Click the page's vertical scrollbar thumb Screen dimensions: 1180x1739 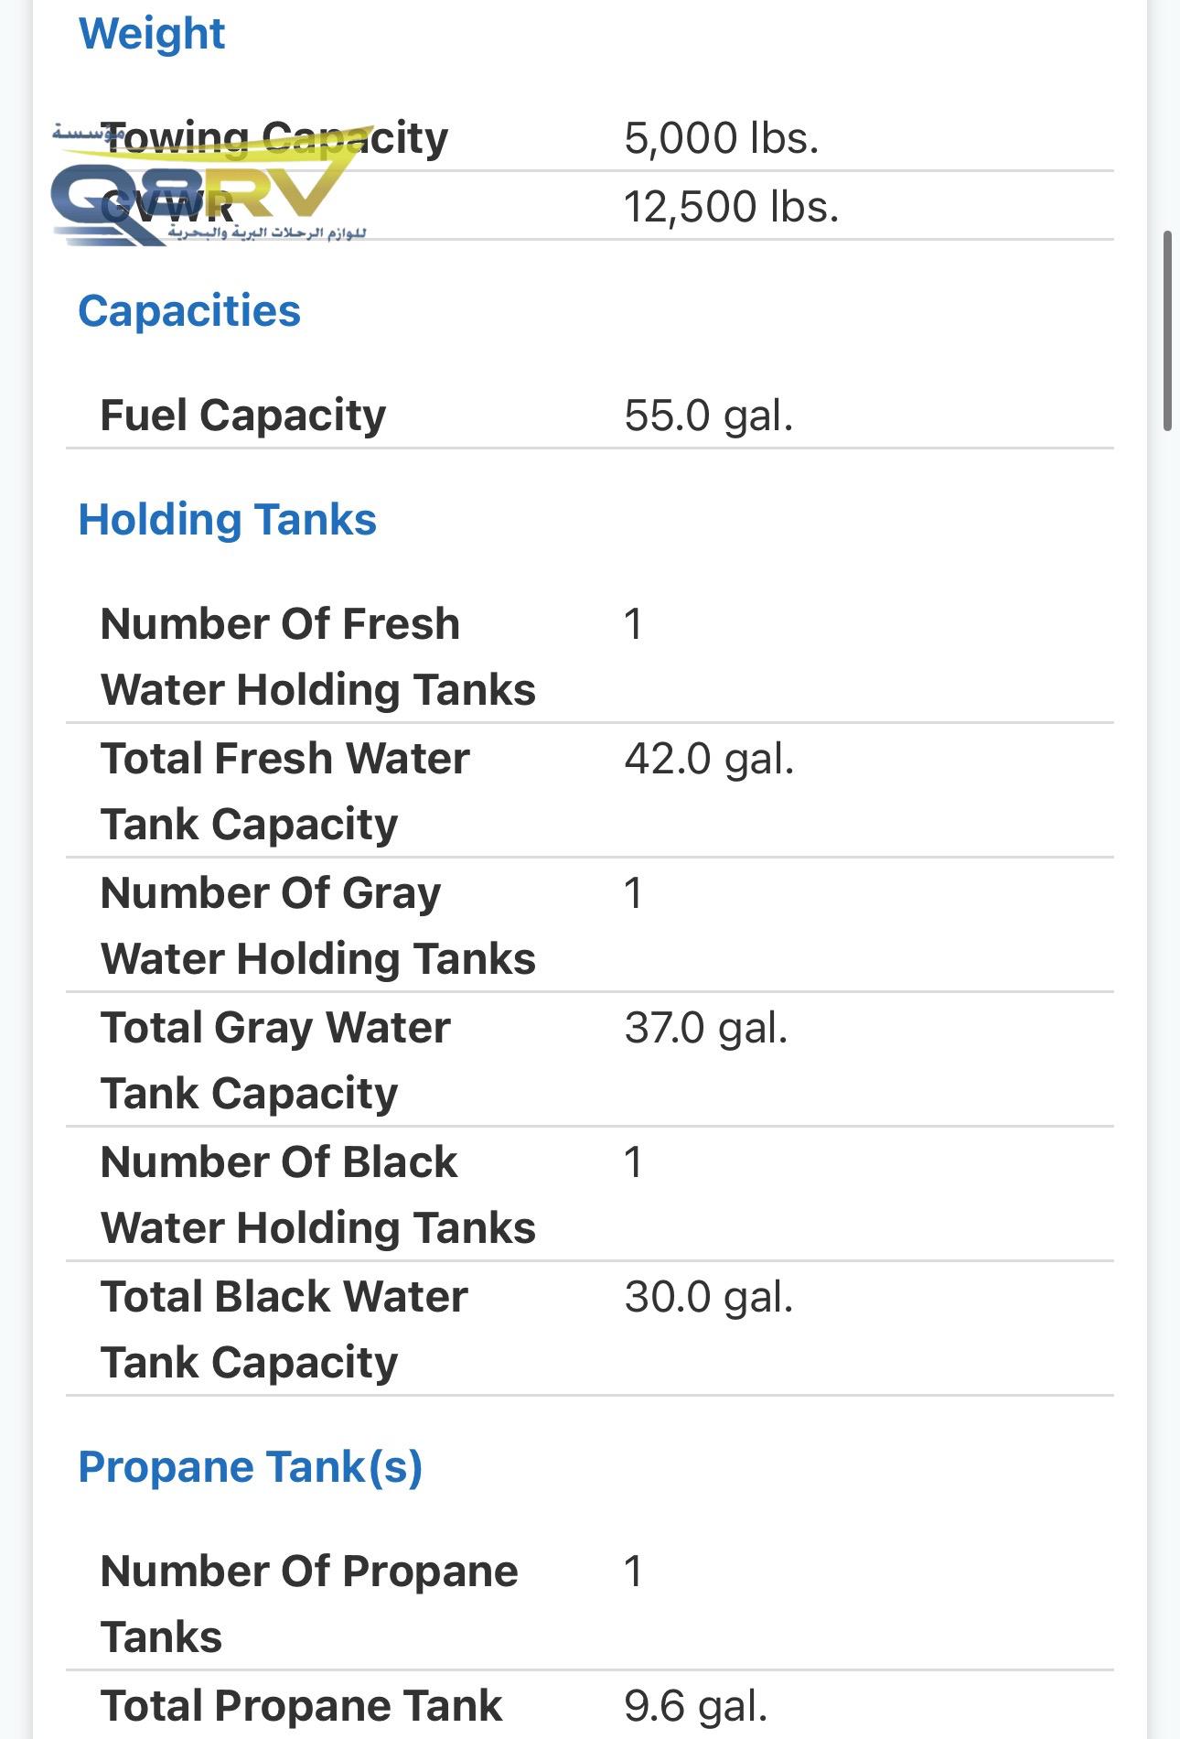coord(1167,329)
